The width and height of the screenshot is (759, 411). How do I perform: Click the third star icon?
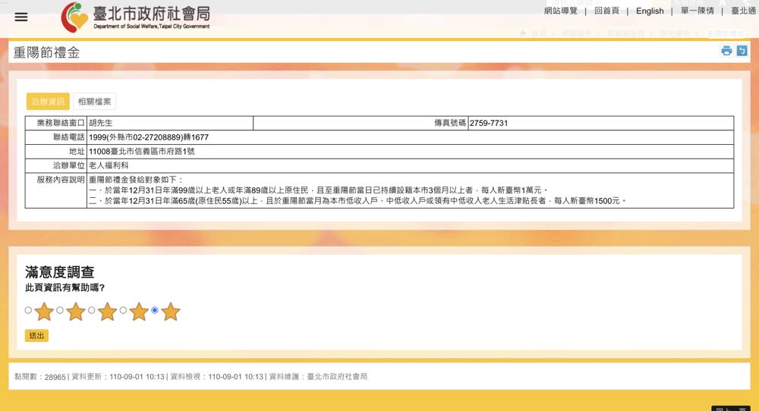tap(107, 312)
